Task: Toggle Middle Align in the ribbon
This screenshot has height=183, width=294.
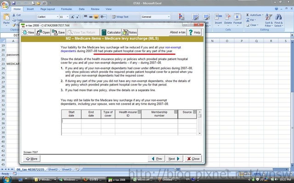Action: click(91, 17)
